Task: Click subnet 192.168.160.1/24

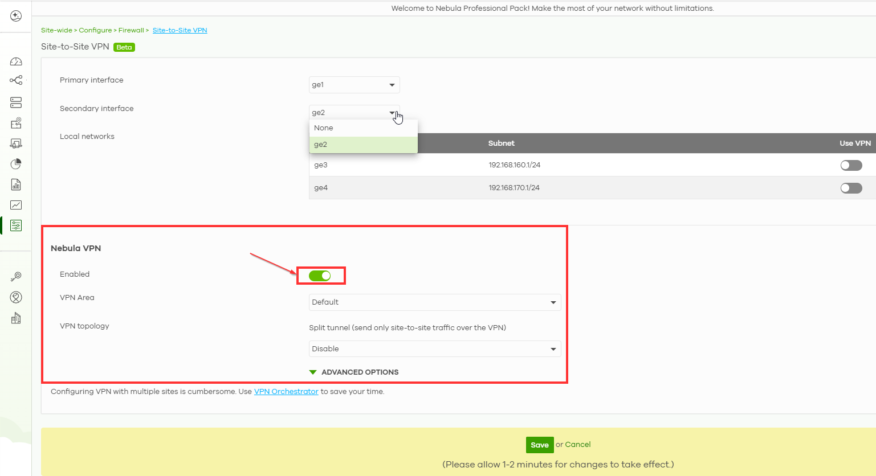Action: click(515, 165)
